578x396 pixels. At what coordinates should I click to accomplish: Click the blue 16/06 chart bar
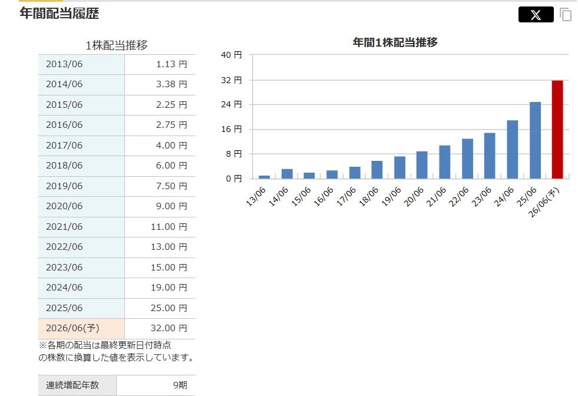coord(332,175)
